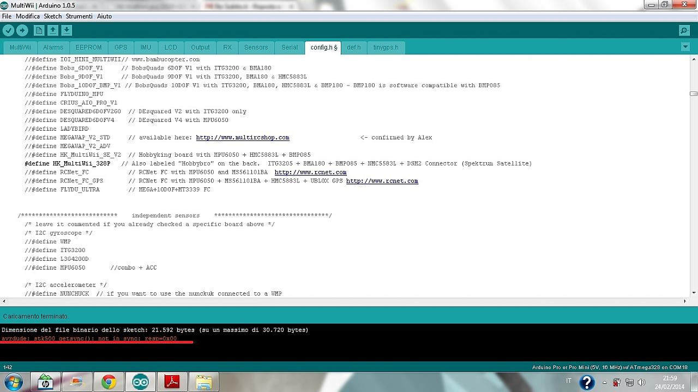Viewport: 698px width, 392px height.
Task: Click the Upload arrow icon
Action: click(x=22, y=30)
